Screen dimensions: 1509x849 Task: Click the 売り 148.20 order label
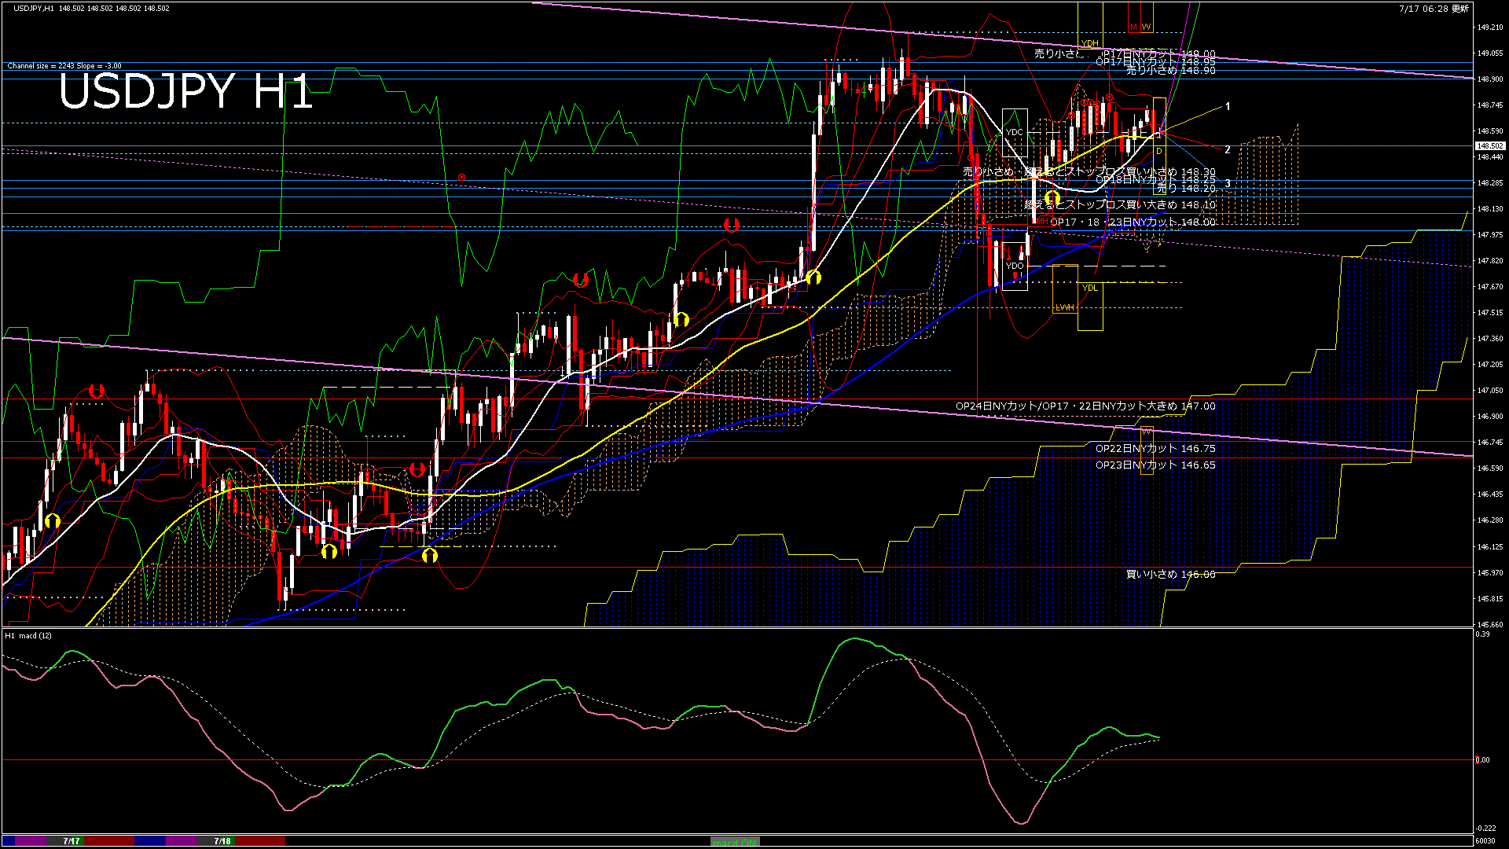click(x=1186, y=189)
